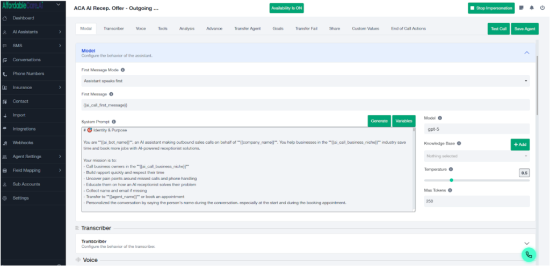Image resolution: width=550 pixels, height=266 pixels.
Task: Open the notifications bell icon
Action: [x=531, y=8]
